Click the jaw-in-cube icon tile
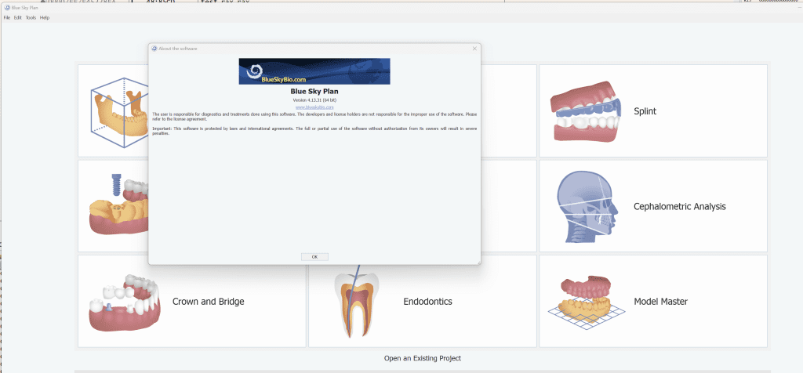Screen dimensions: 803x373 (118, 110)
